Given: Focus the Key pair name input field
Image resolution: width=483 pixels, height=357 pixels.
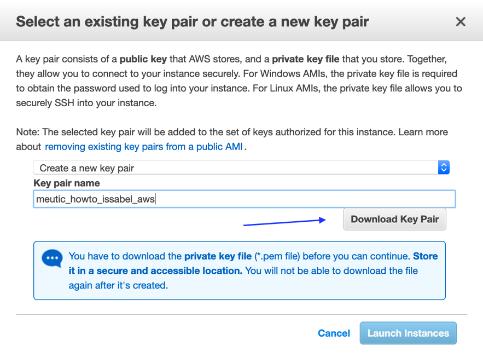Looking at the screenshot, I should point(244,199).
